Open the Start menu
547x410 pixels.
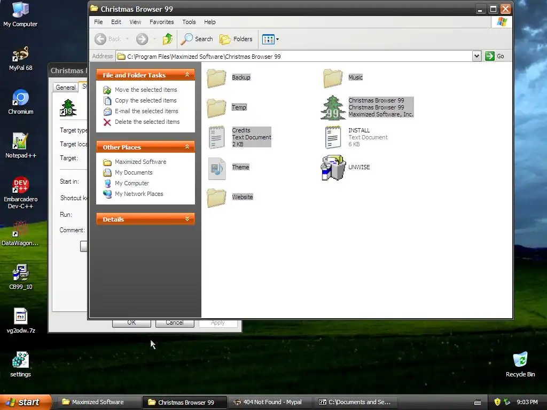coord(25,402)
